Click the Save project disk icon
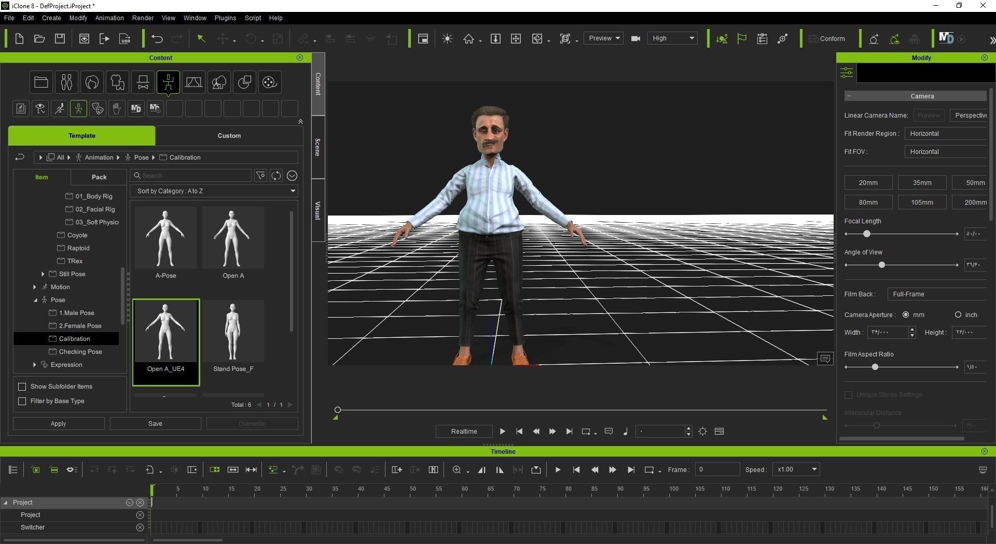 (60, 39)
